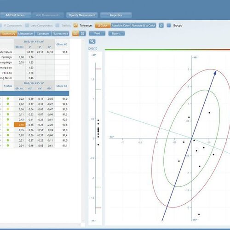Click the small settings icon beside Absolute & Δ Color
Screen dimensions: 230x230
pyautogui.click(x=161, y=25)
